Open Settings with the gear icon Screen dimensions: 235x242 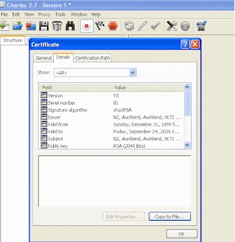(x=185, y=26)
